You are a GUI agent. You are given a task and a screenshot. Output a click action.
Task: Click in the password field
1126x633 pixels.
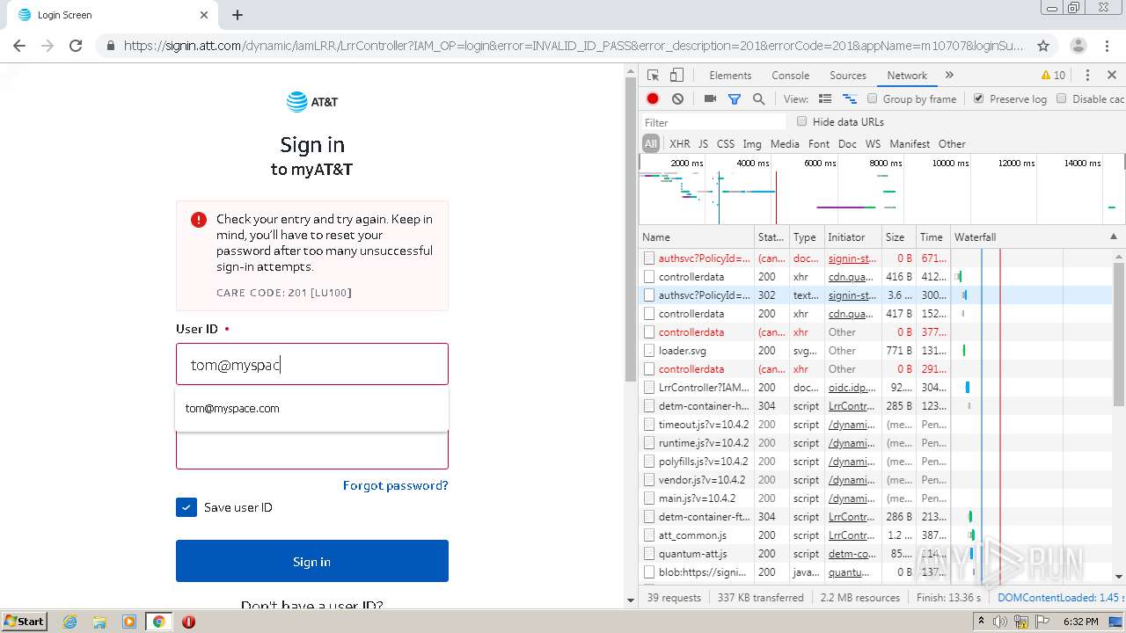312,451
